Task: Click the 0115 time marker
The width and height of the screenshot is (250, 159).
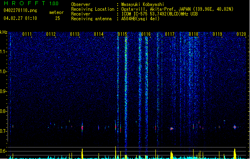Action: [122, 34]
